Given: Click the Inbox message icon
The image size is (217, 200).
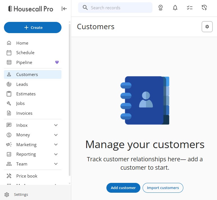Looking at the screenshot, I should point(9,125).
